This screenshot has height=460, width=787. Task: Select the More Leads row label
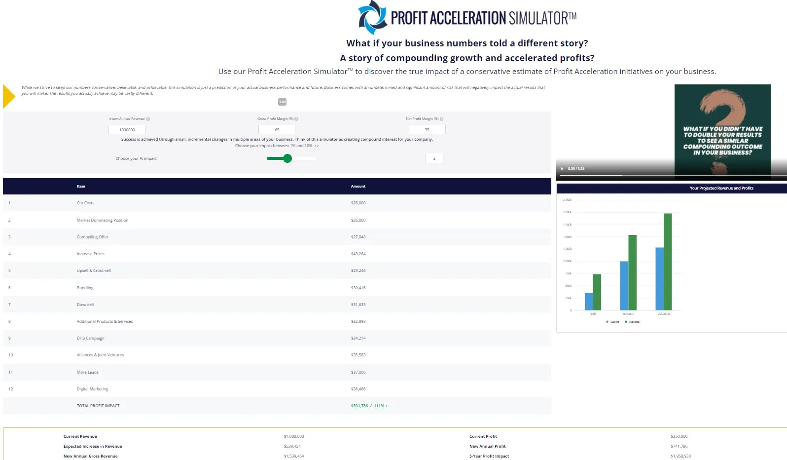[87, 372]
